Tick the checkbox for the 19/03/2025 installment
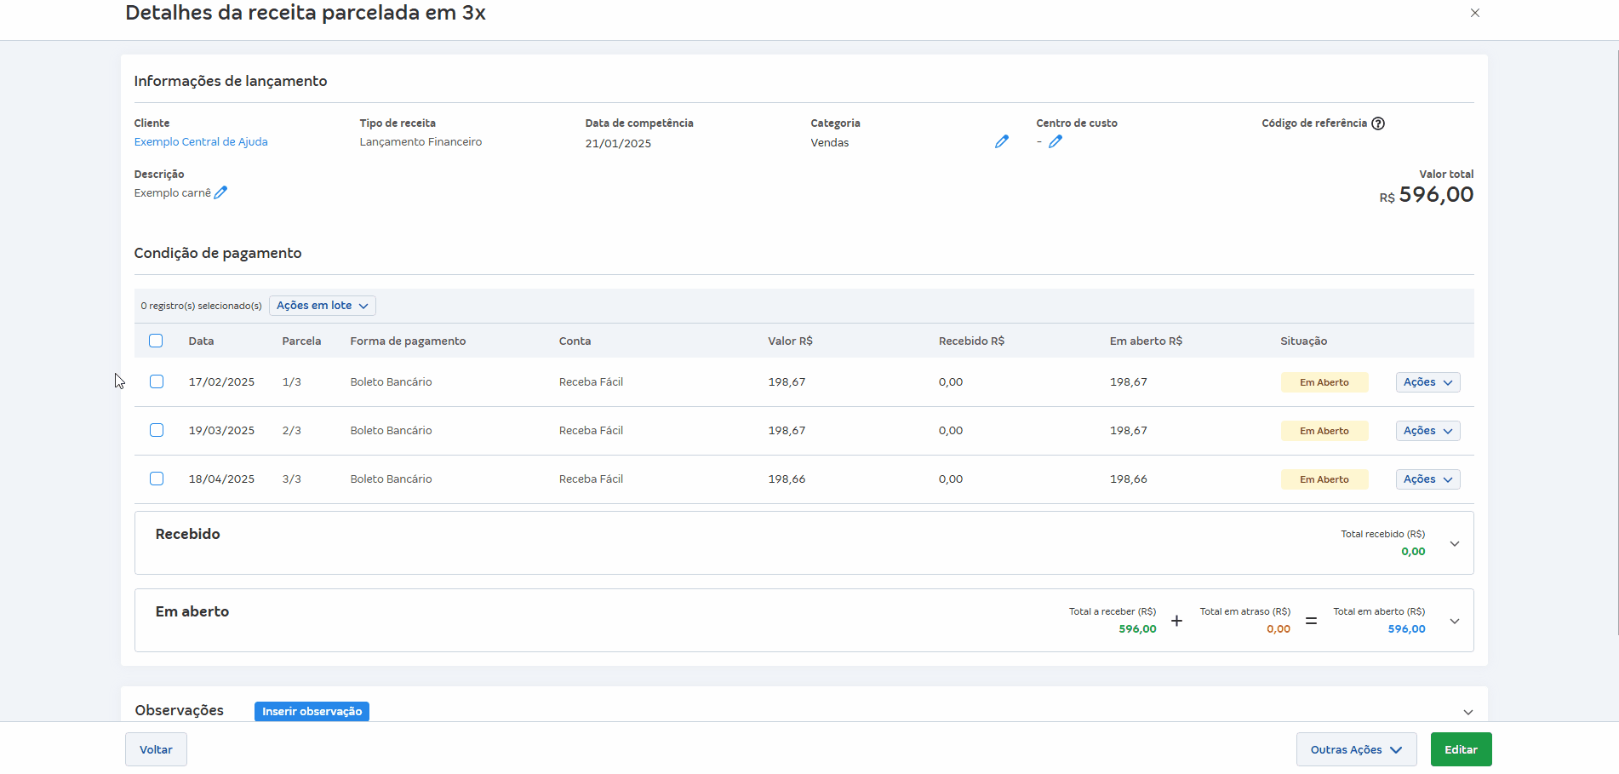 coord(157,430)
